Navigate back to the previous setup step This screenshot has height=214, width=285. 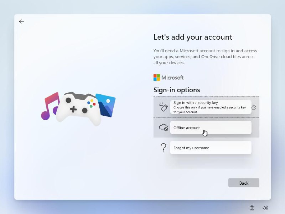(244, 183)
